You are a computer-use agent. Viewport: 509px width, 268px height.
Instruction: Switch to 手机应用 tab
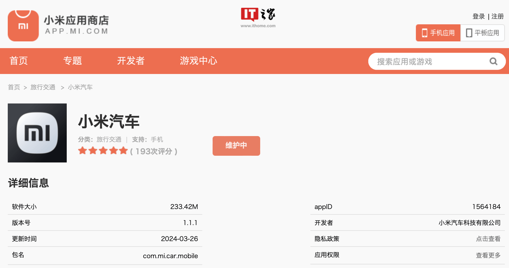click(x=438, y=33)
